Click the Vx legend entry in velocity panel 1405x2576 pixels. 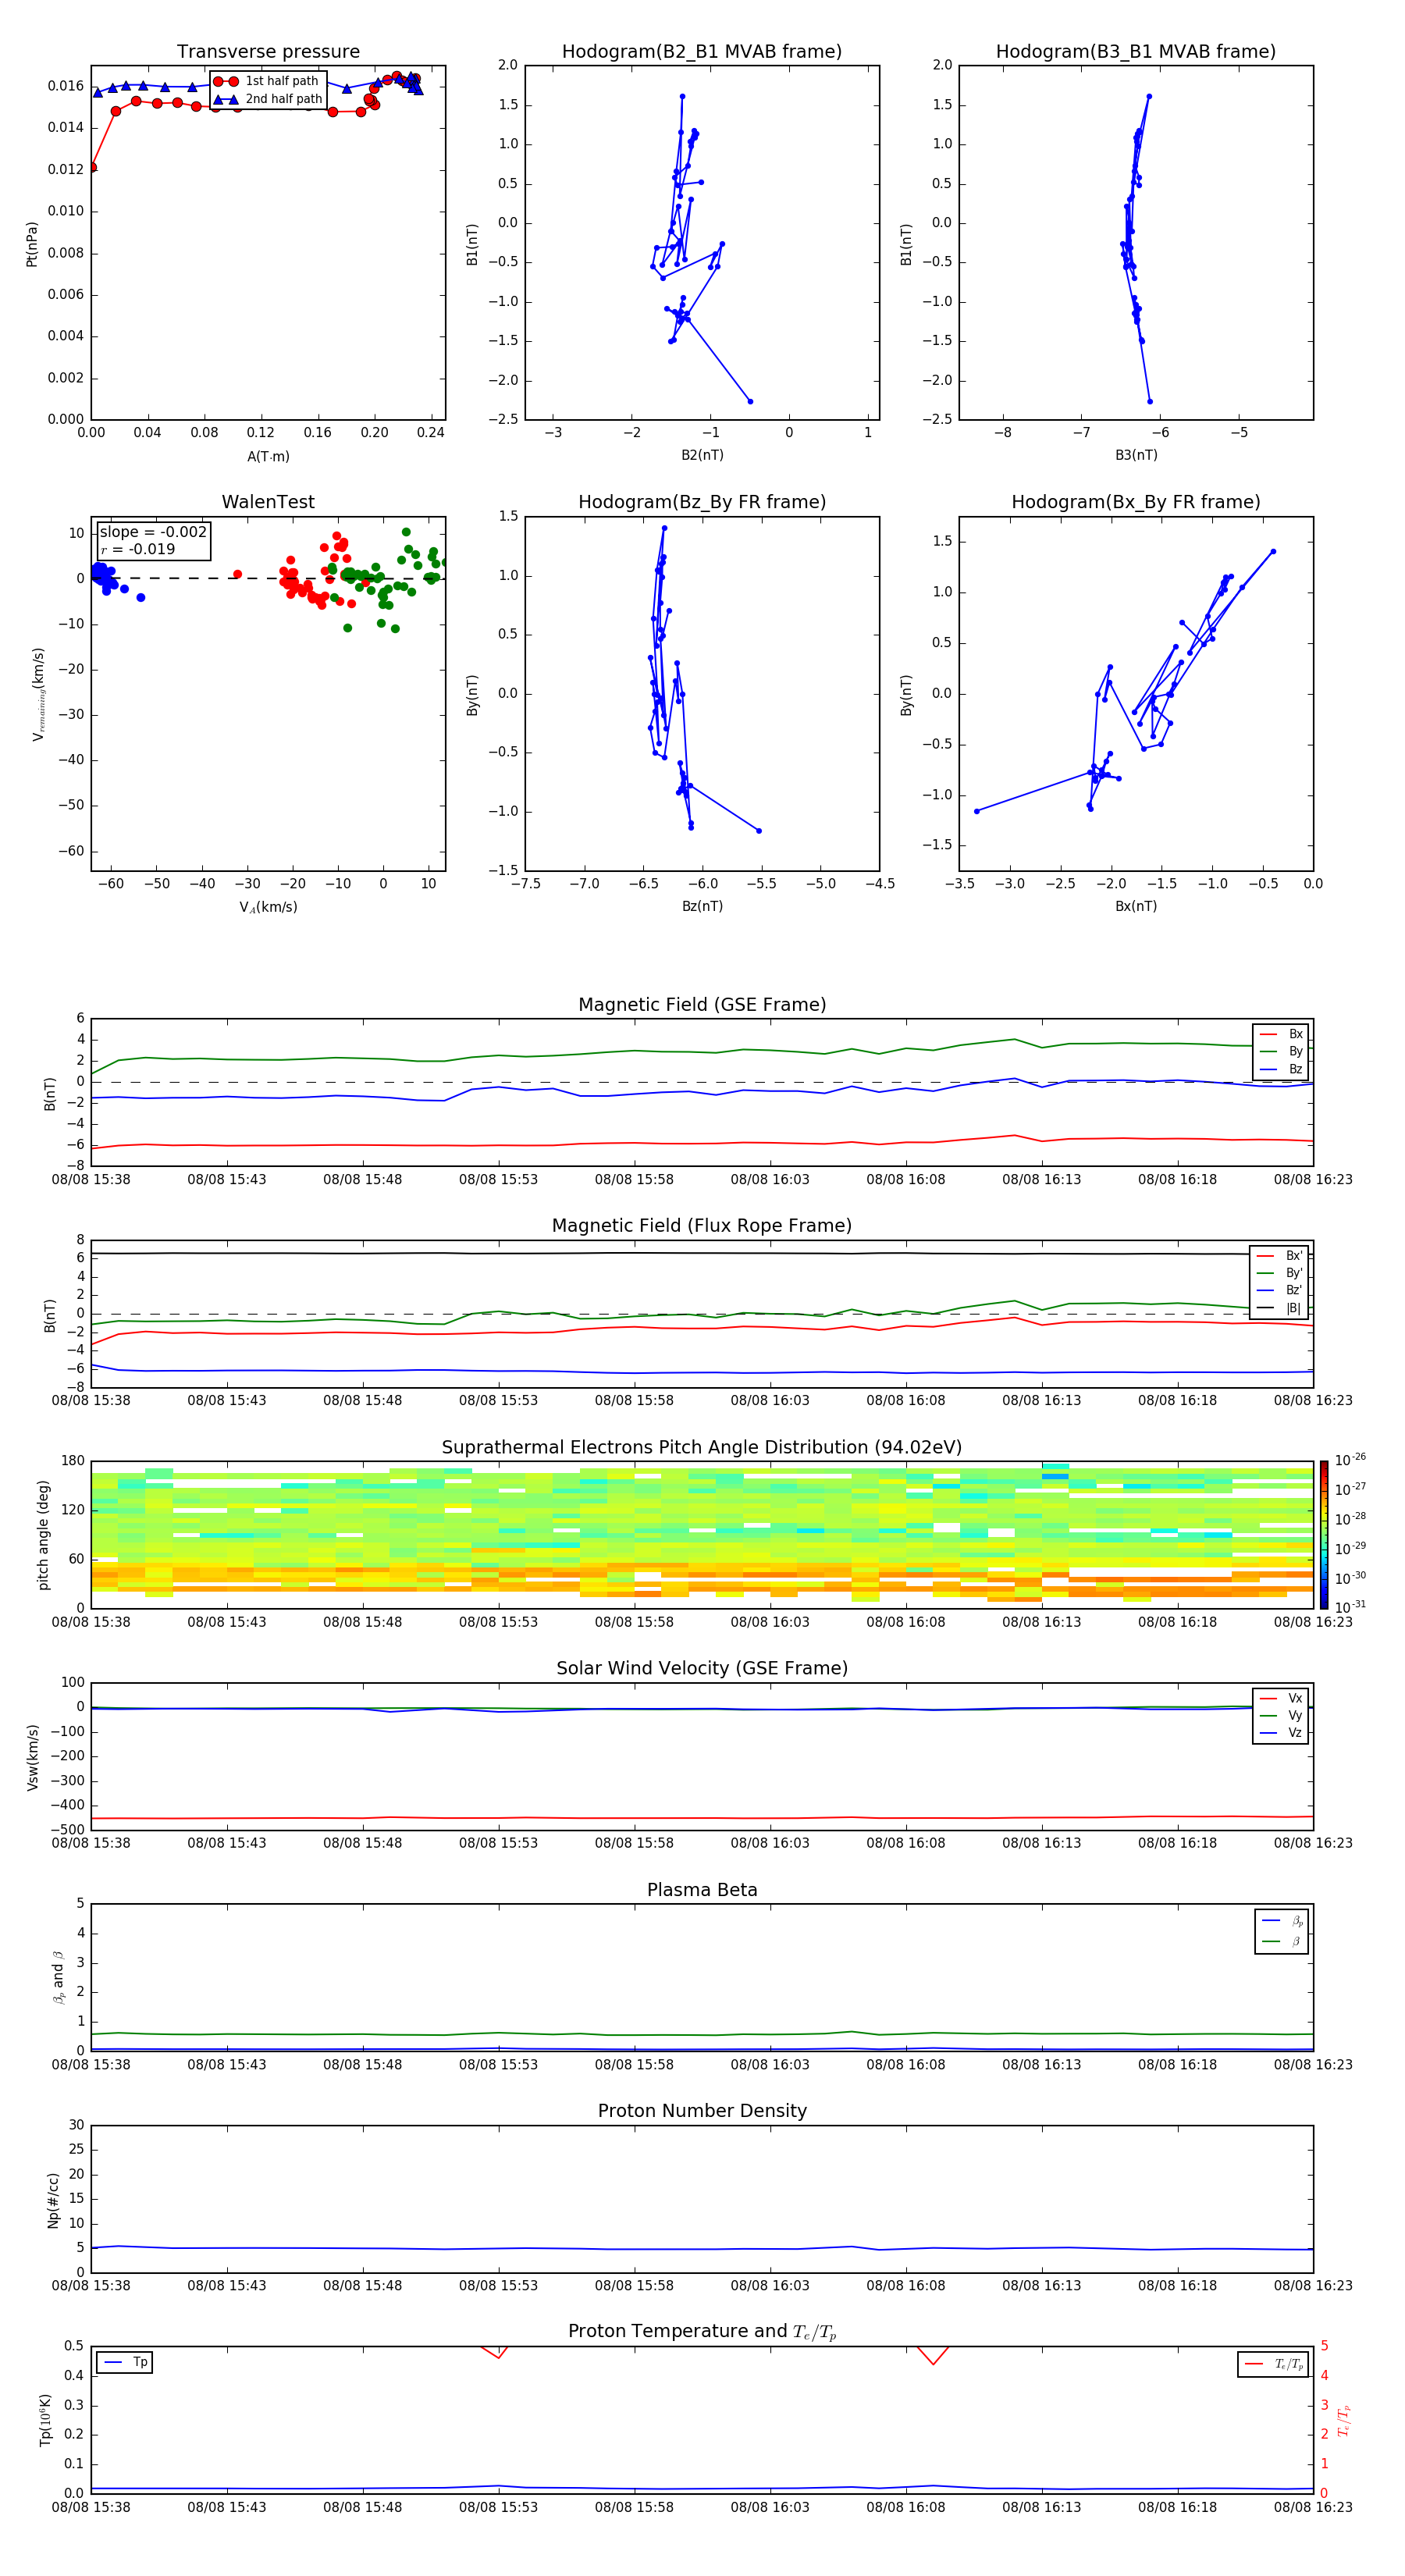(1281, 1699)
